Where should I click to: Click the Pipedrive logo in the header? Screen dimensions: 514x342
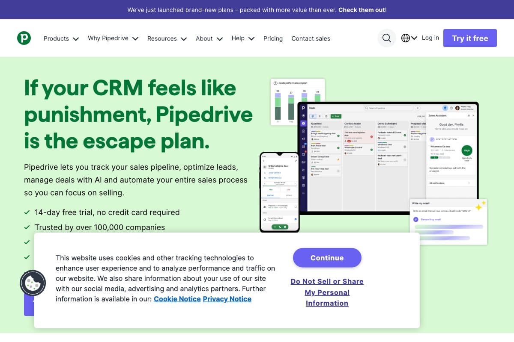(x=24, y=38)
